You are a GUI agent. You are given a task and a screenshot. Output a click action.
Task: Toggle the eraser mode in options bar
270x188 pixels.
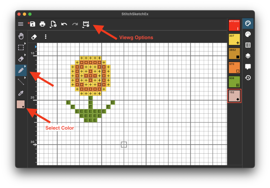pyautogui.click(x=34, y=37)
